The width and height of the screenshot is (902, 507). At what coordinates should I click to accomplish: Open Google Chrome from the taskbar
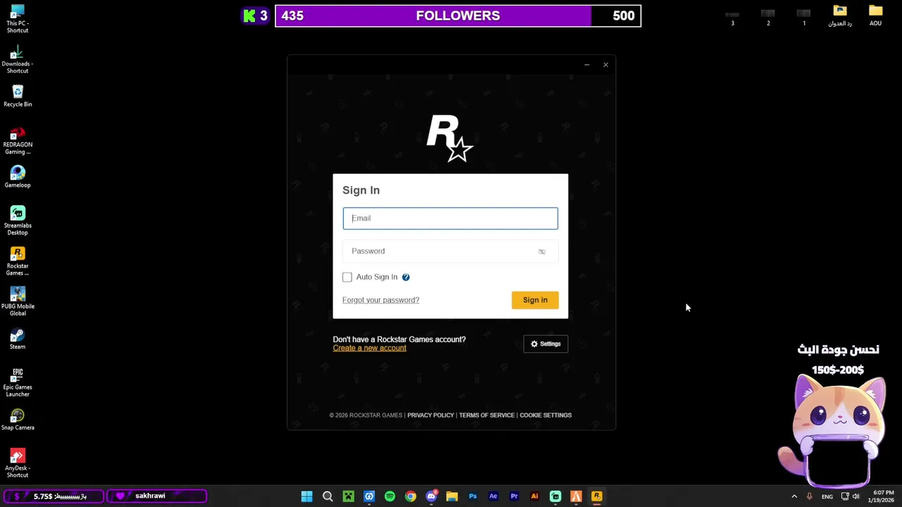pyautogui.click(x=410, y=496)
